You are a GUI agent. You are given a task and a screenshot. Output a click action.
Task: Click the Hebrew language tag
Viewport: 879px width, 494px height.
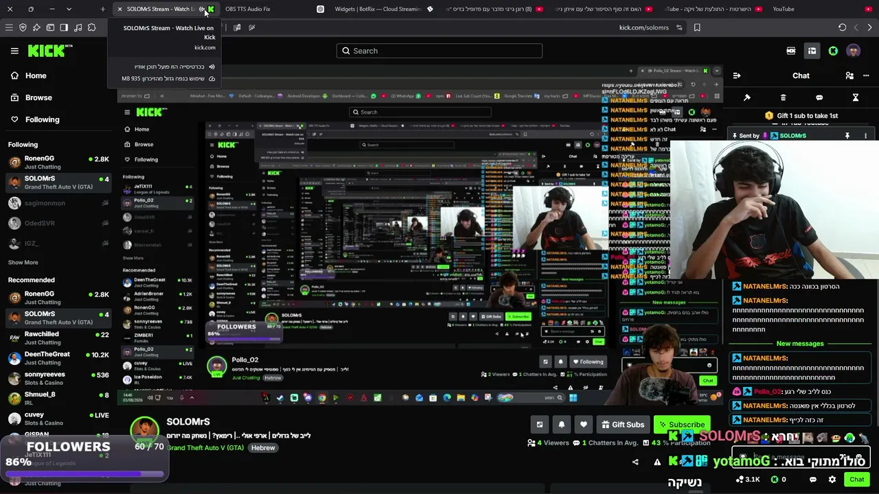263,448
